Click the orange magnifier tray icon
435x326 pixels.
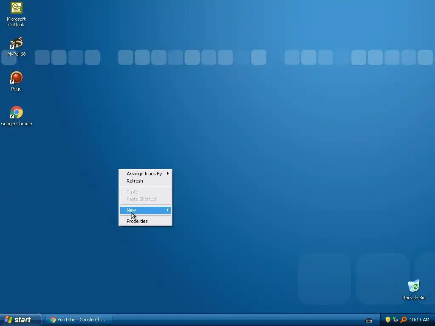(404, 320)
